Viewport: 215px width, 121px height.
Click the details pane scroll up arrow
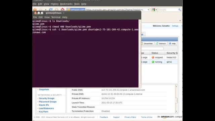[176, 86]
